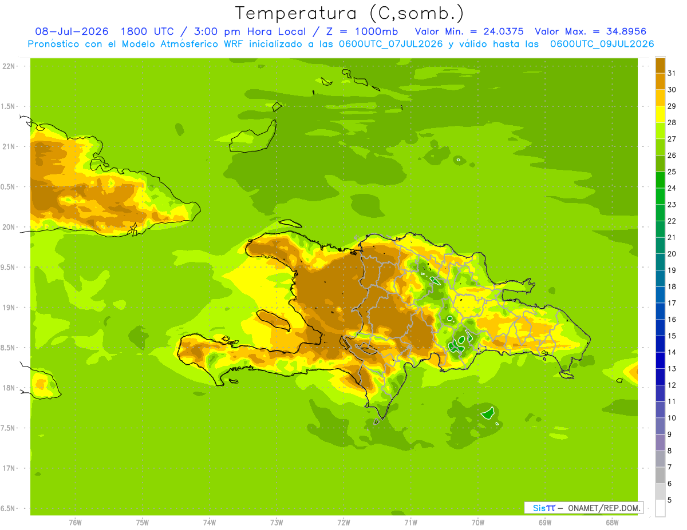Click the "22N" latitude label
Screen dimensions: 687x530
pyautogui.click(x=9, y=66)
